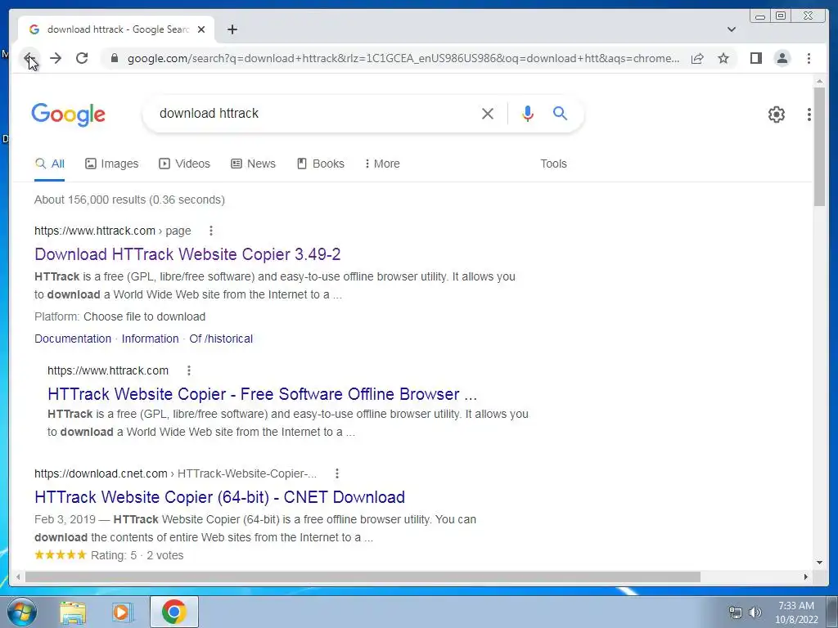The height and width of the screenshot is (628, 838).
Task: Open a new tab with the plus button
Action: [232, 29]
